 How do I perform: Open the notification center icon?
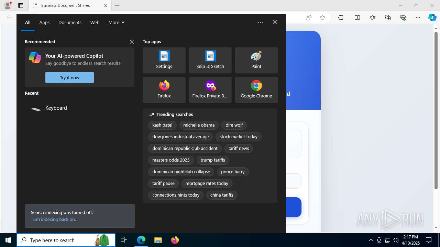point(429,240)
